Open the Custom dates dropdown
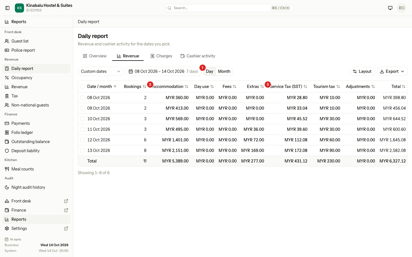The height and width of the screenshot is (257, 412). pos(101,71)
